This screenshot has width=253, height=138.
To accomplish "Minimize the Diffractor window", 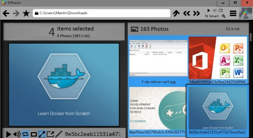I will pos(223,3).
